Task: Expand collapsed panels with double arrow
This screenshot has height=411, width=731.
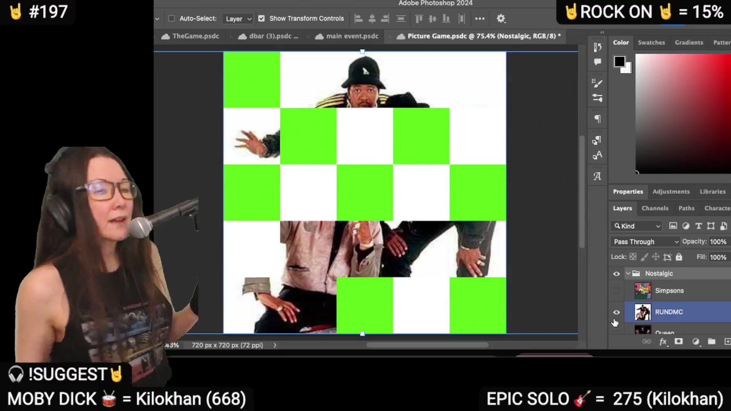Action: pos(602,33)
